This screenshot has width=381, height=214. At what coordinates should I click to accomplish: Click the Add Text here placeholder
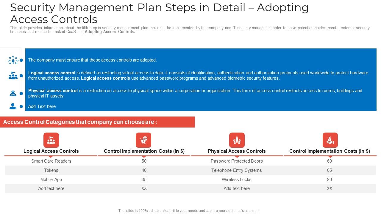coord(42,106)
